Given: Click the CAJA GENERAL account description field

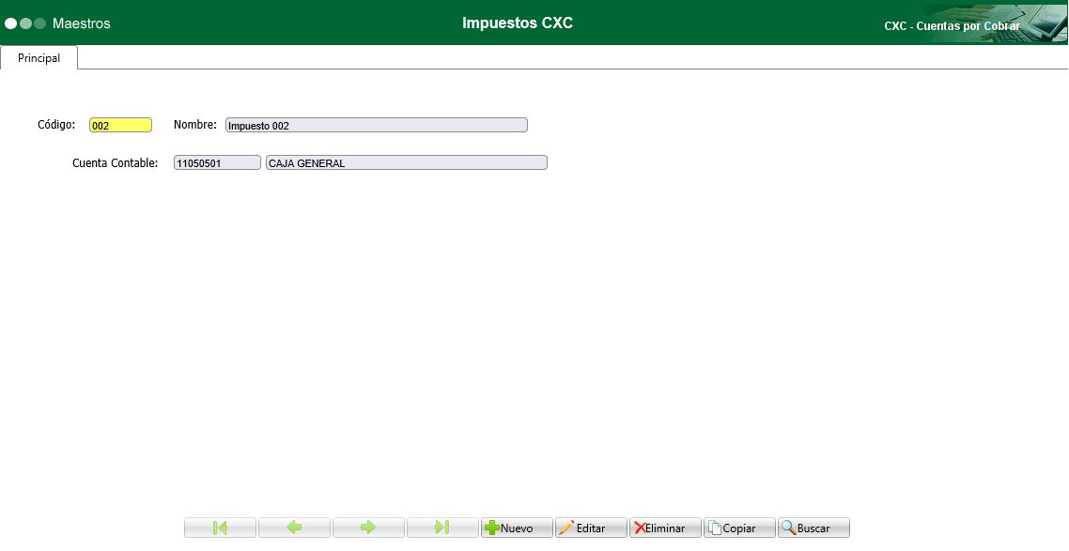Looking at the screenshot, I should [406, 161].
